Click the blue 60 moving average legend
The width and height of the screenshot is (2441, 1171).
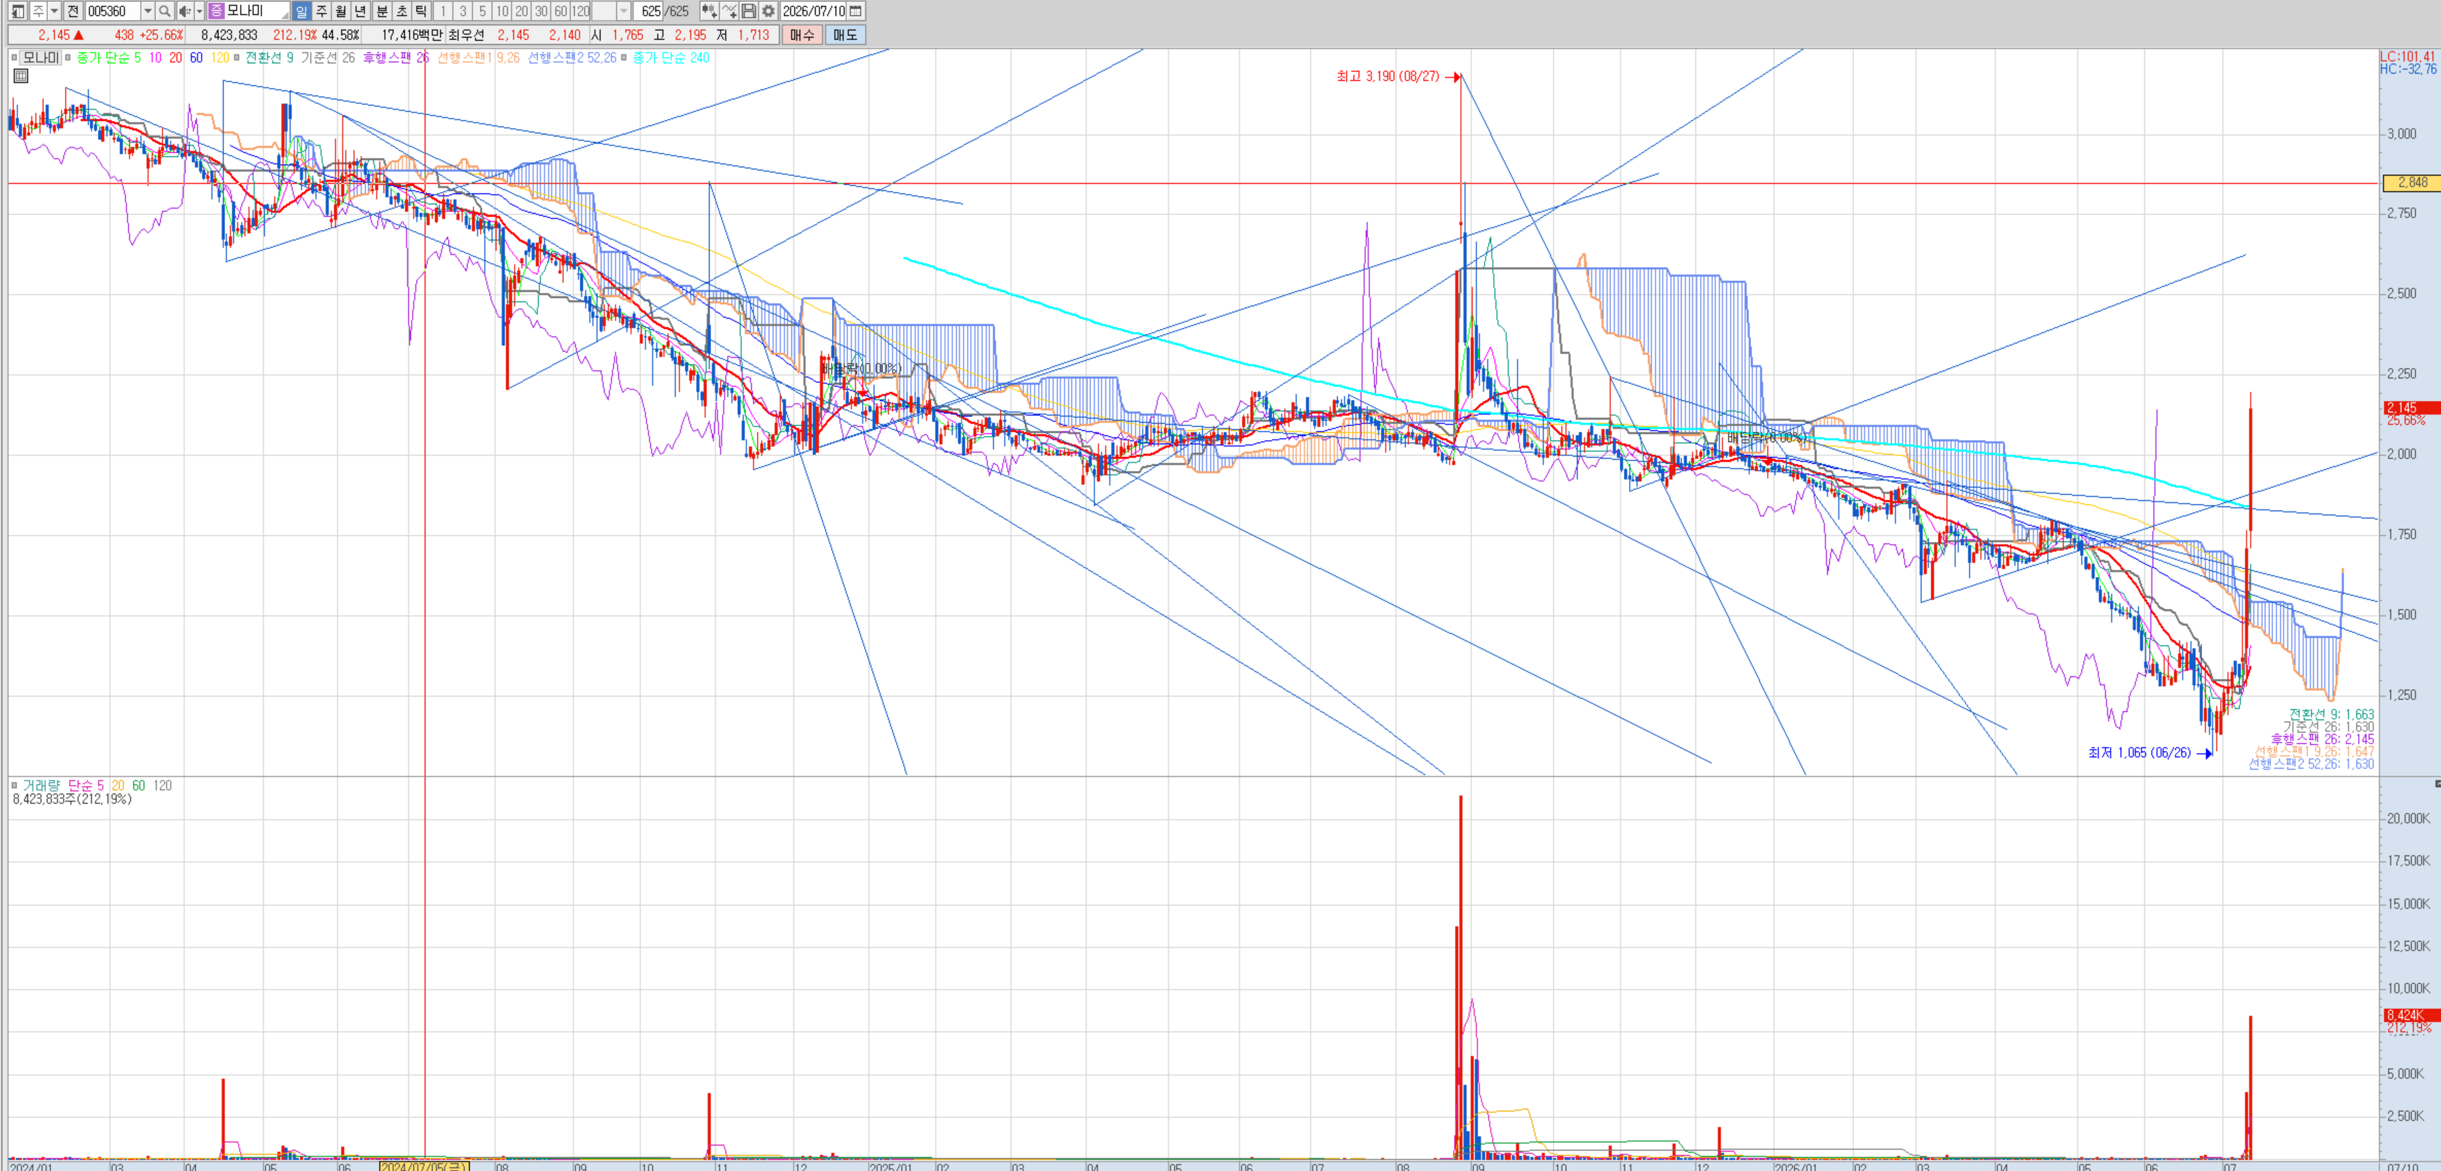pos(196,58)
